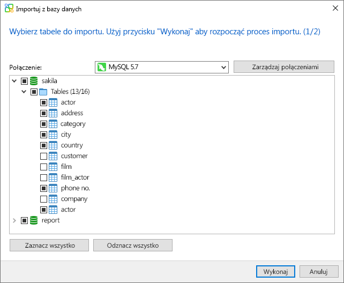Select the customer table name
The height and width of the screenshot is (283, 344).
coord(74,156)
